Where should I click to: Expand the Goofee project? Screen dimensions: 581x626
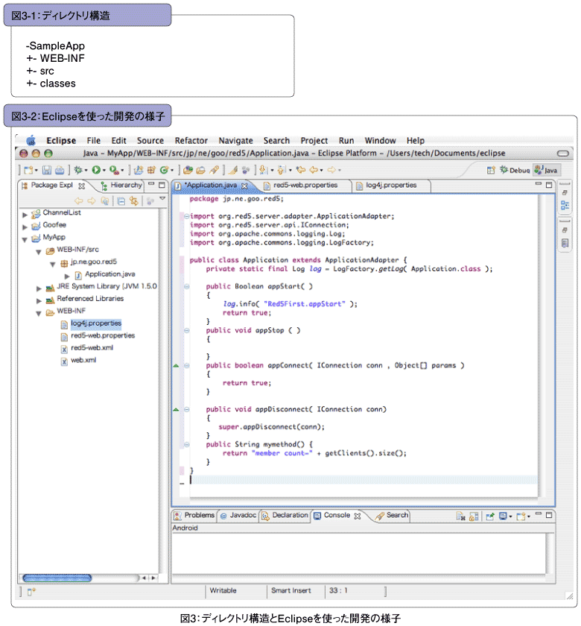point(25,227)
